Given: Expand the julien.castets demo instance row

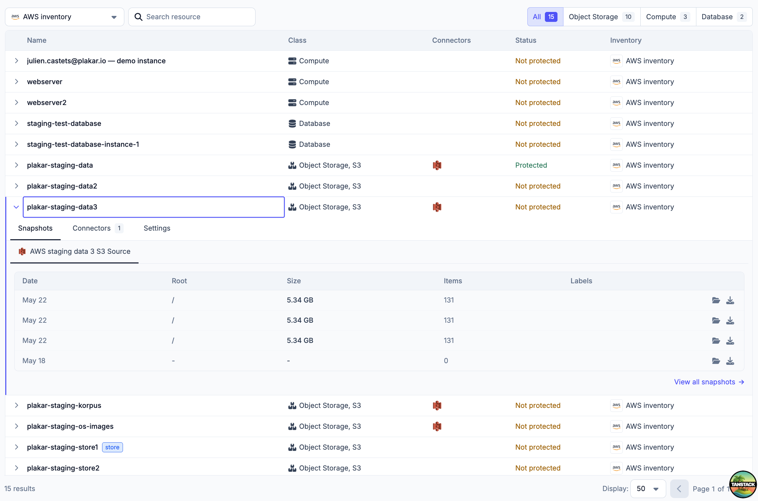Looking at the screenshot, I should click(16, 61).
